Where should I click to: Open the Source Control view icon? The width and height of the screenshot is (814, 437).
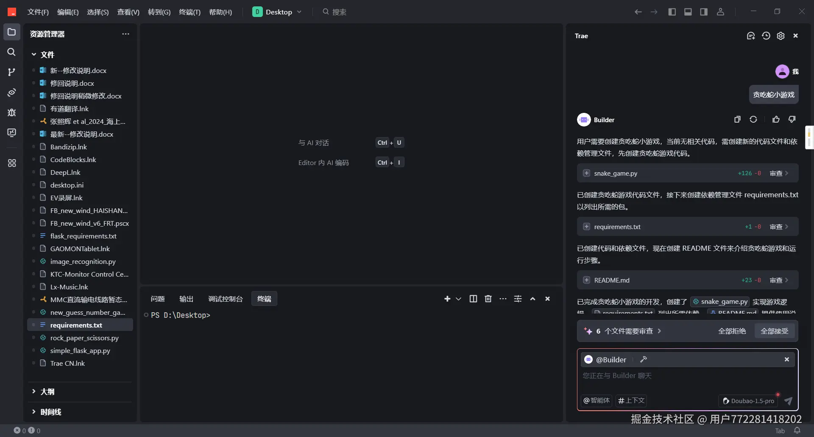11,72
